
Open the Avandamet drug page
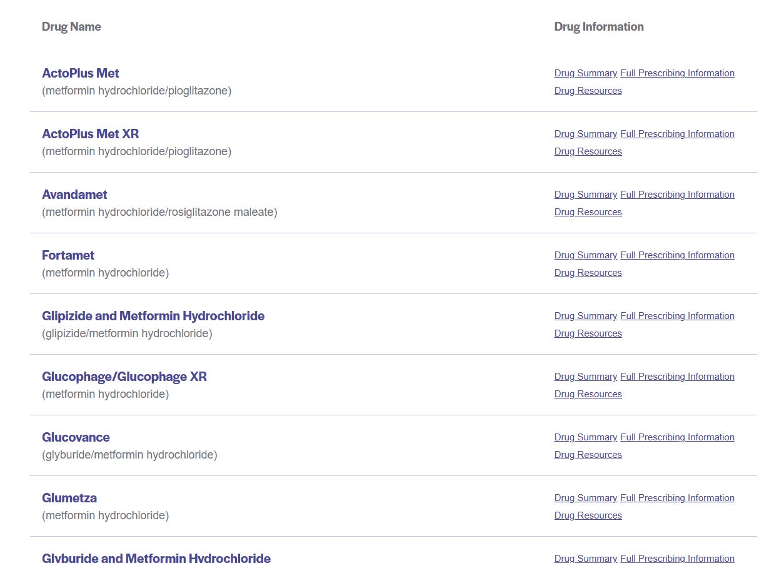[x=74, y=195]
